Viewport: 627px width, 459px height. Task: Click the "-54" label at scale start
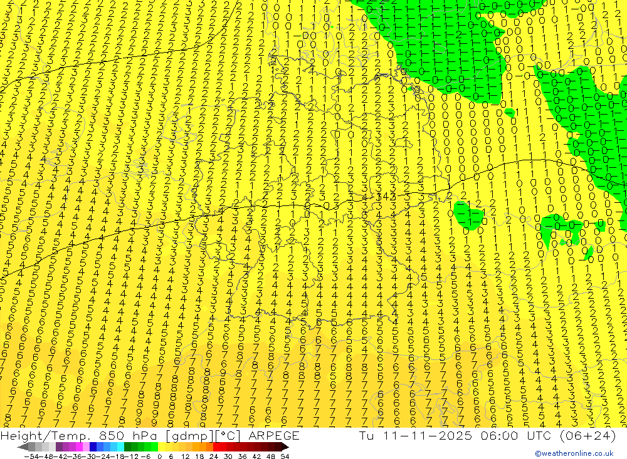(31, 456)
